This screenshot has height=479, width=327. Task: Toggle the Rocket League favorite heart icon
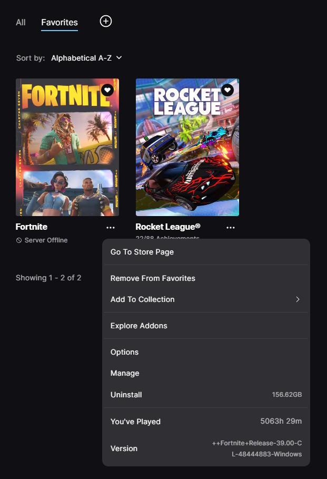click(x=227, y=90)
